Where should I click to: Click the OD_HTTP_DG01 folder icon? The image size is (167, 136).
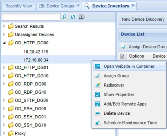(x=11, y=67)
